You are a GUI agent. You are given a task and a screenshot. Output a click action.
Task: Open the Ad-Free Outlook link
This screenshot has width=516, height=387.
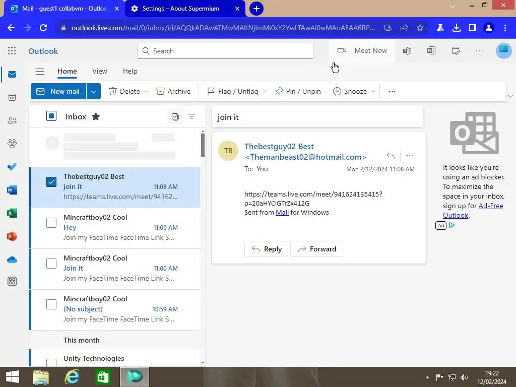pos(473,210)
